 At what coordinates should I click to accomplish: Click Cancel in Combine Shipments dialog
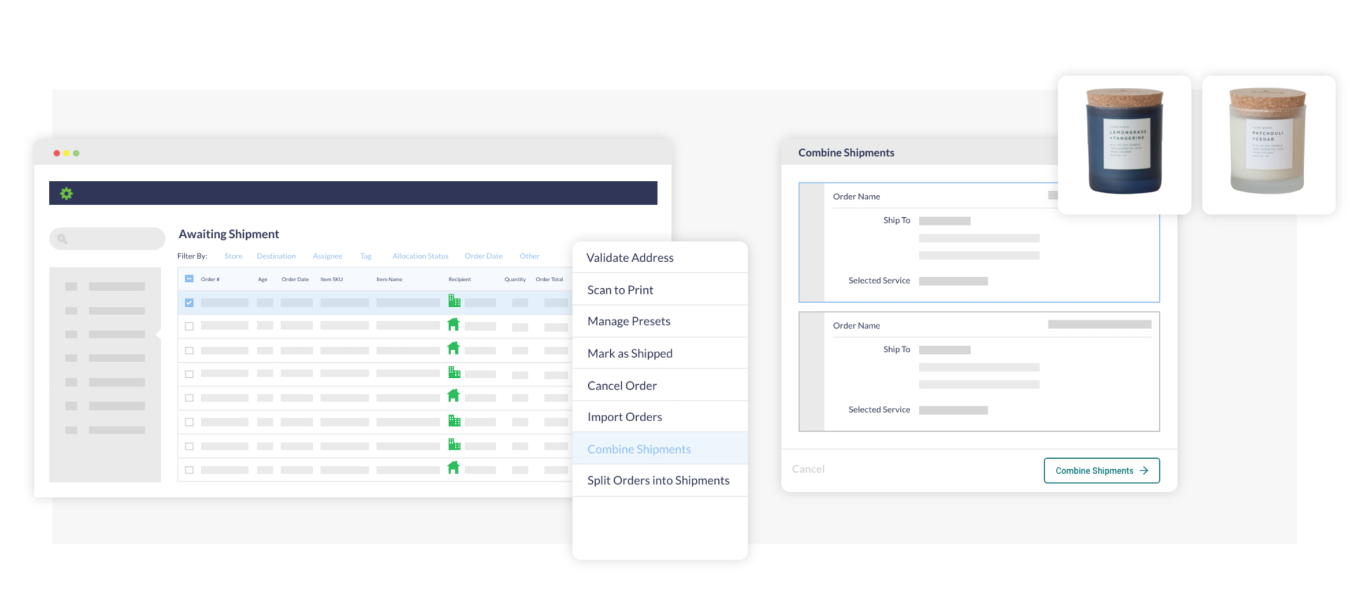pyautogui.click(x=807, y=469)
